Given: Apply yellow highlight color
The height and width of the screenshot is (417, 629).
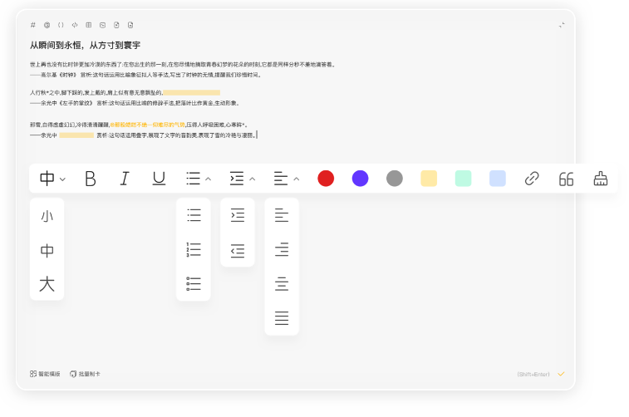Looking at the screenshot, I should (x=429, y=179).
